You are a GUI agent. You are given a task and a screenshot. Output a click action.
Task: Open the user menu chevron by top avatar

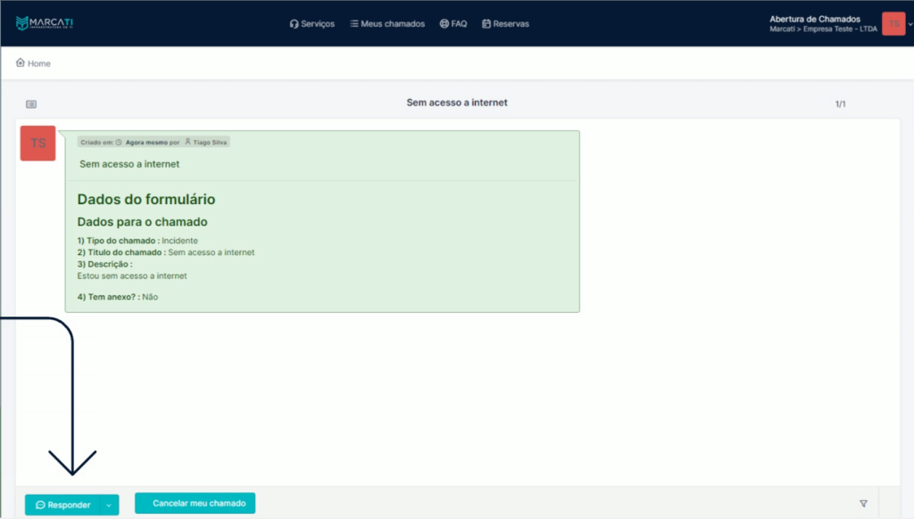click(910, 24)
